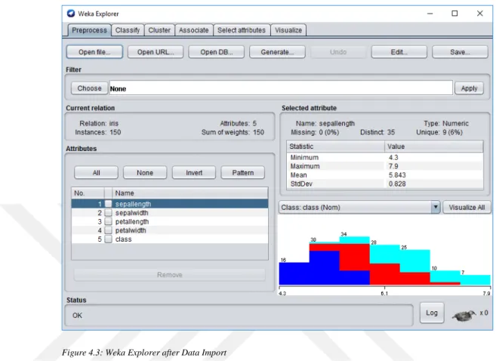
Task: Click the Visualize All button
Action: (x=467, y=207)
